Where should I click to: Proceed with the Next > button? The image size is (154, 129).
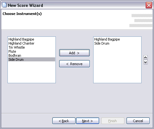coord(88,121)
